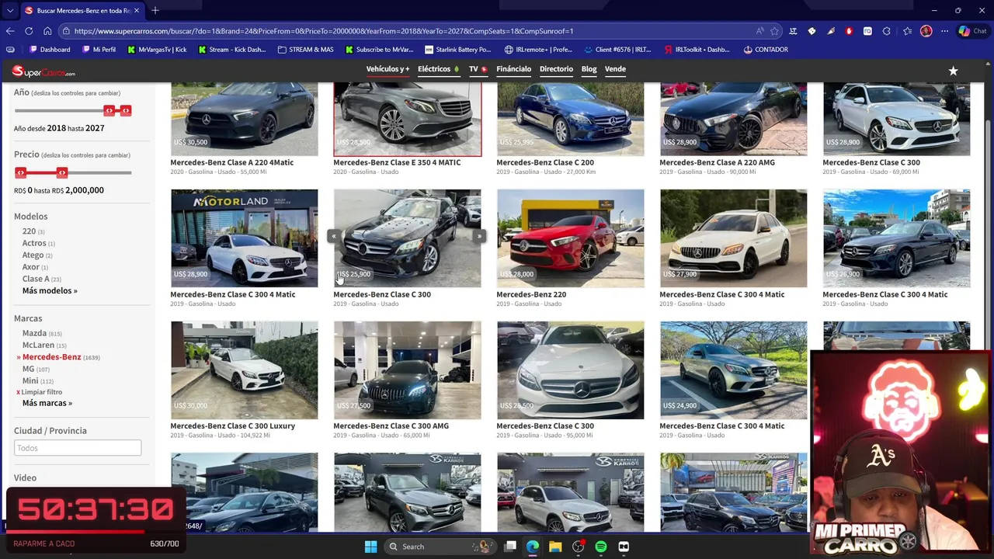Click the address bar URL
Screen dimensions: 994x559
[324, 31]
